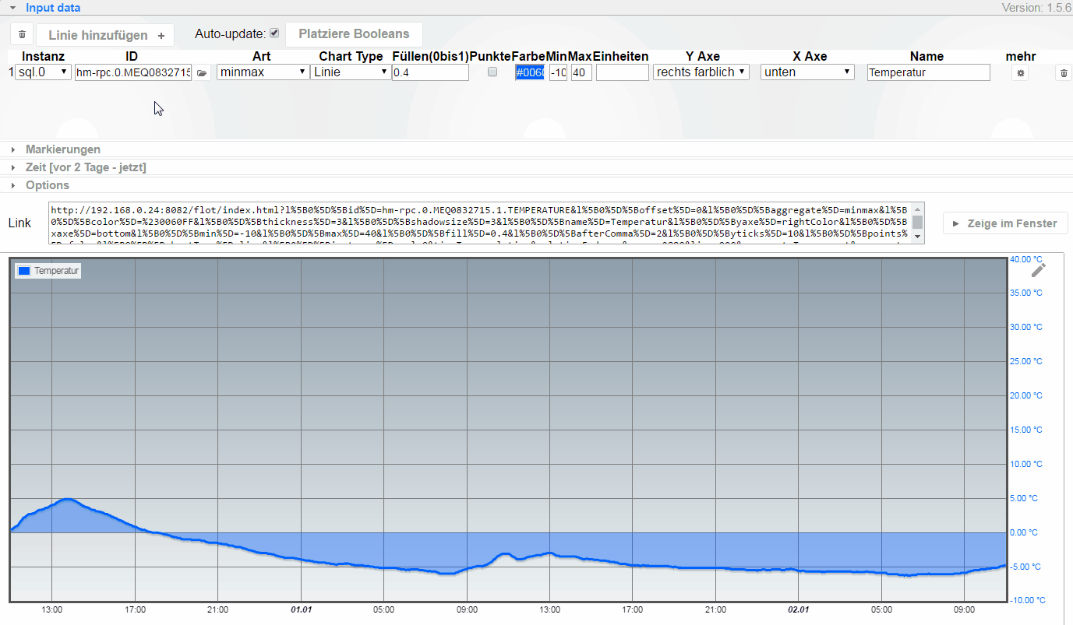This screenshot has height=625, width=1073.
Task: Click the pencil edit icon on chart
Action: pos(1039,270)
